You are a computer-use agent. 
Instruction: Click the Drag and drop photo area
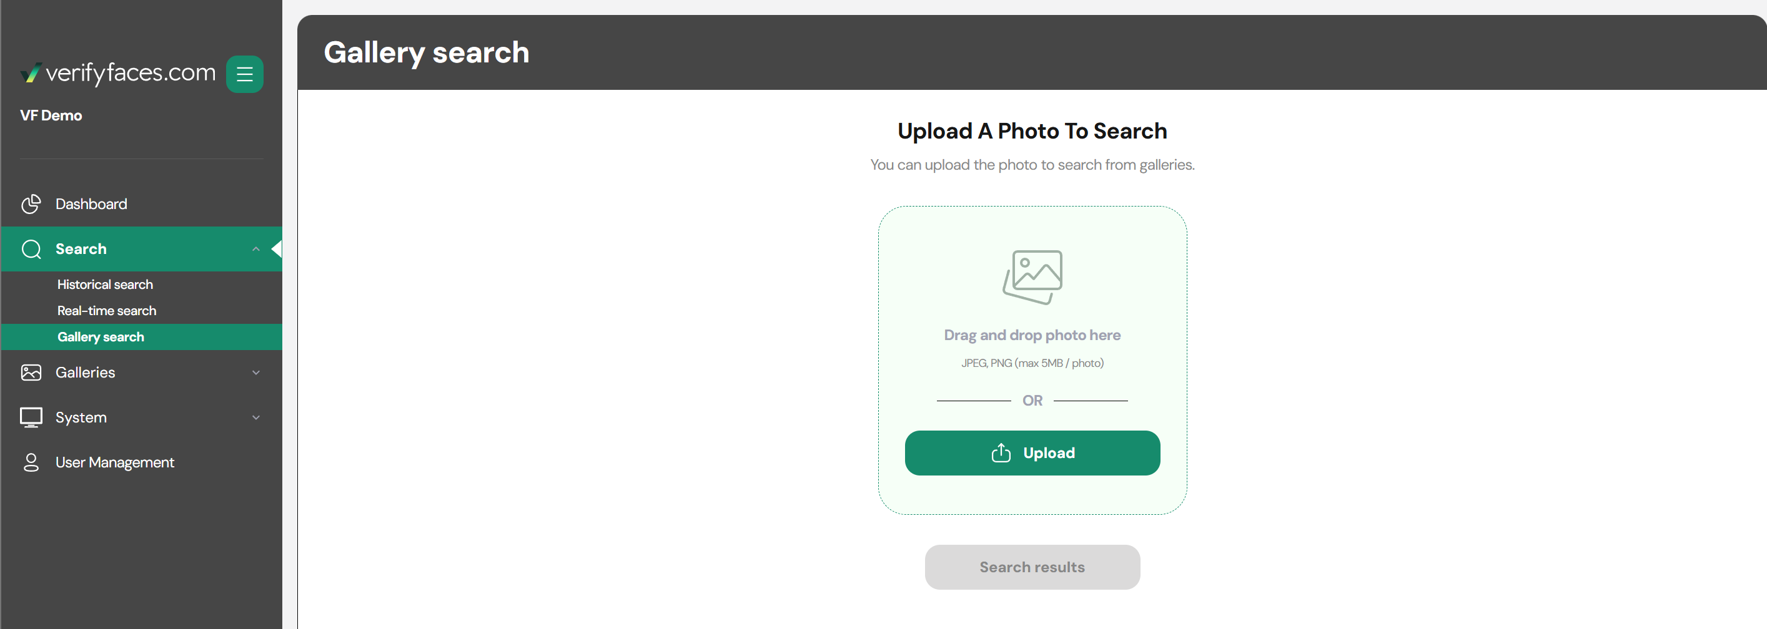pyautogui.click(x=1032, y=335)
